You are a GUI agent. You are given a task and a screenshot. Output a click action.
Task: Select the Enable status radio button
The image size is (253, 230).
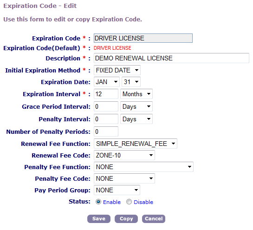coord(98,202)
